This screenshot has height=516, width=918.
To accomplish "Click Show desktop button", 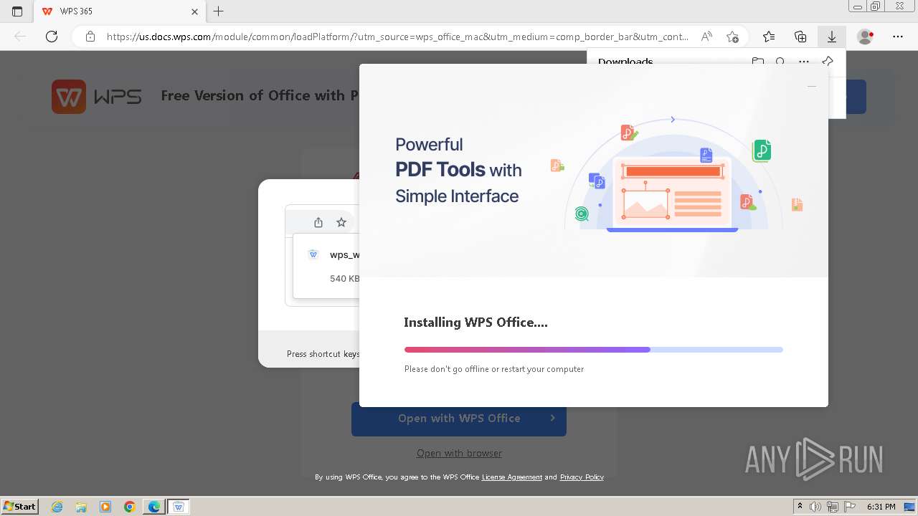I will click(x=909, y=507).
